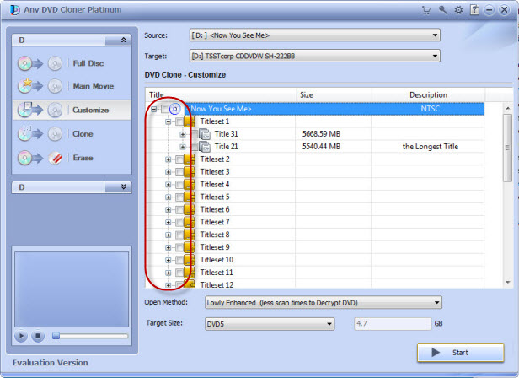The width and height of the screenshot is (519, 378).
Task: Play the preview video
Action: [21, 336]
